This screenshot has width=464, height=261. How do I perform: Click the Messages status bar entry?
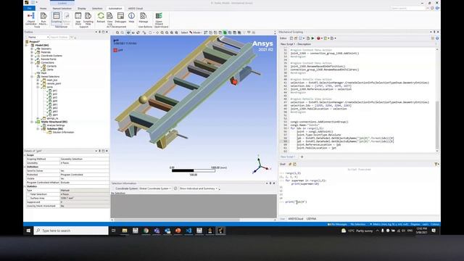click(x=337, y=224)
